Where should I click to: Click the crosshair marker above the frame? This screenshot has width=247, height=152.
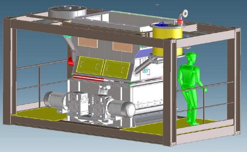tap(158, 5)
